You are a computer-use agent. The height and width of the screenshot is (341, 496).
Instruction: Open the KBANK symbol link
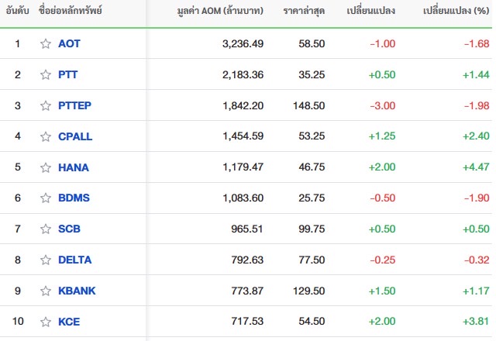tap(77, 291)
